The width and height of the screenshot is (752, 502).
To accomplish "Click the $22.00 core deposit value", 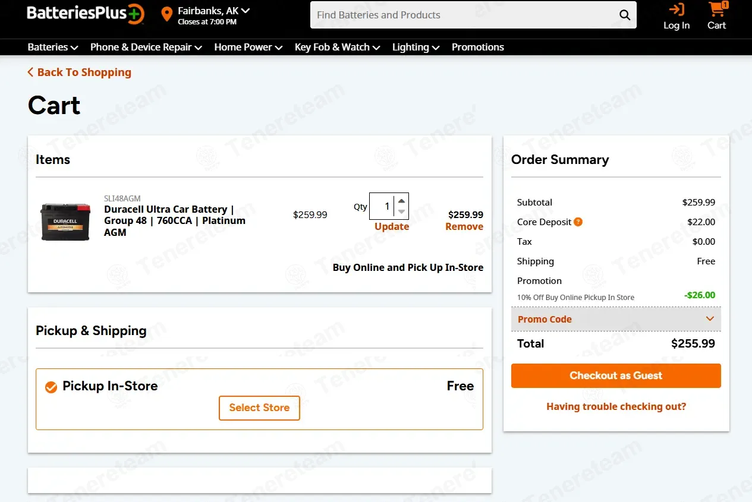I will coord(701,222).
